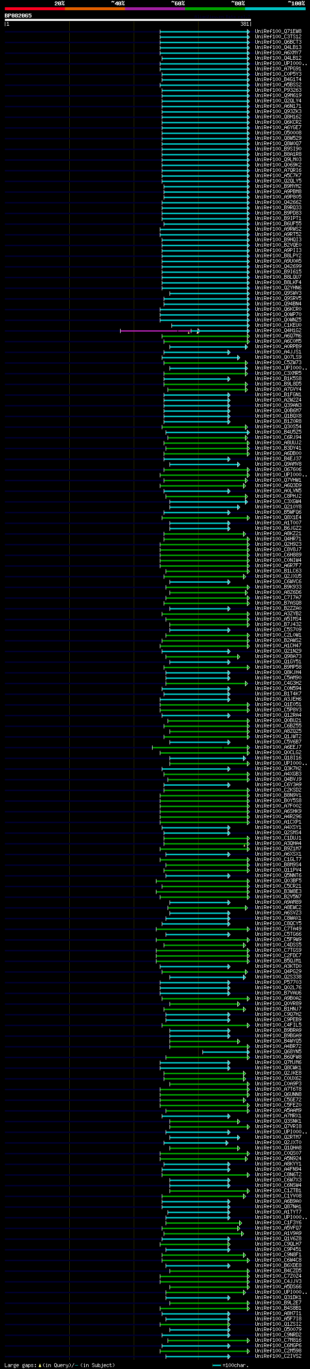The image size is (310, 1369).
Task: Select hit UniRef100_Q069K2
Action: (278, 165)
